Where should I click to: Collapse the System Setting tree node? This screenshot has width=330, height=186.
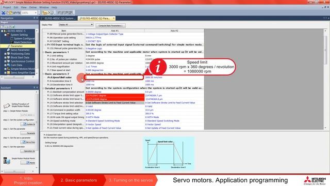pyautogui.click(x=5, y=35)
